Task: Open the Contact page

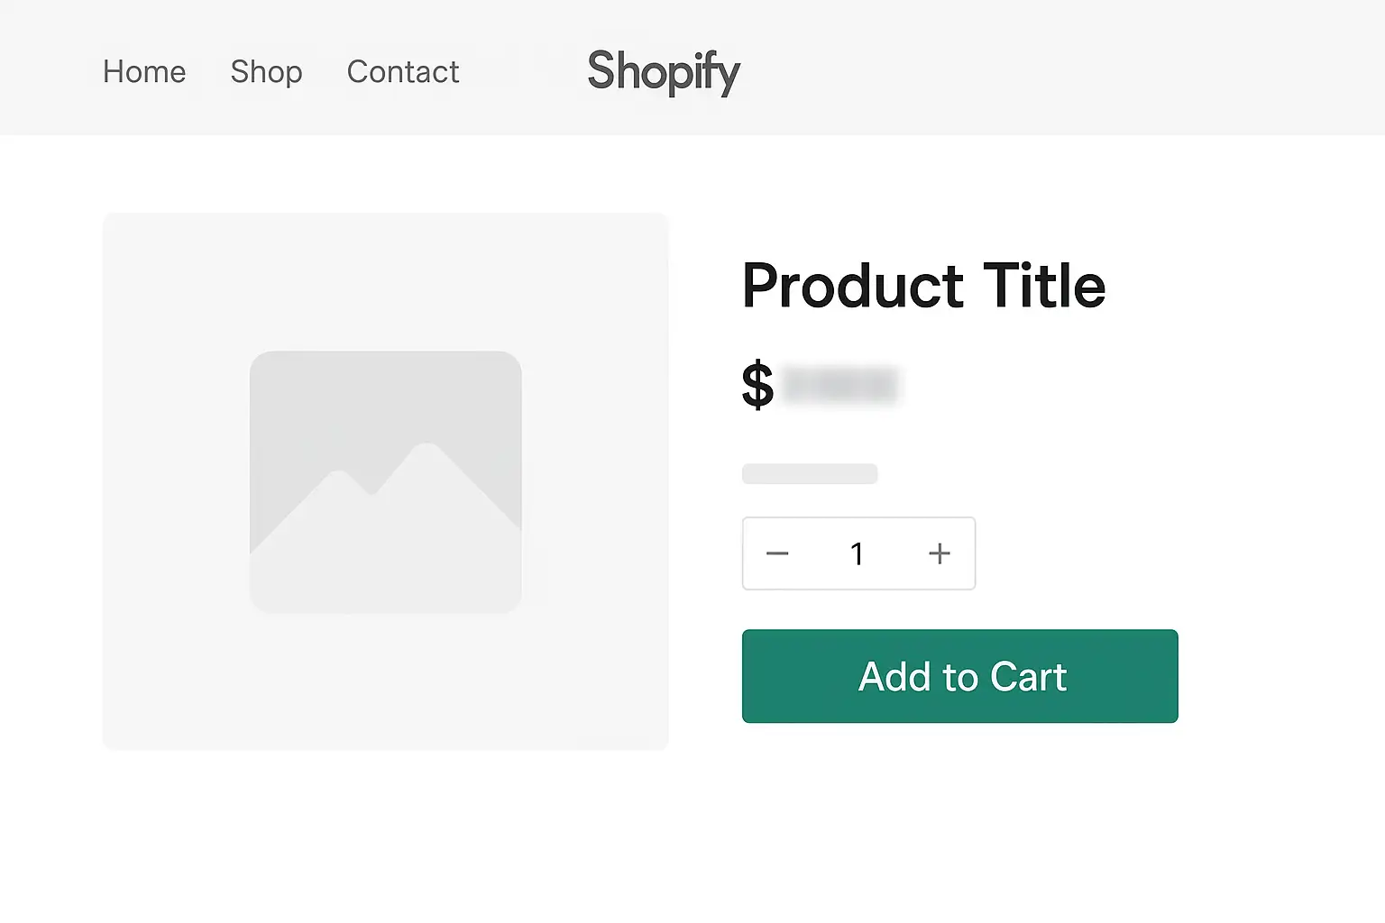Action: tap(402, 72)
